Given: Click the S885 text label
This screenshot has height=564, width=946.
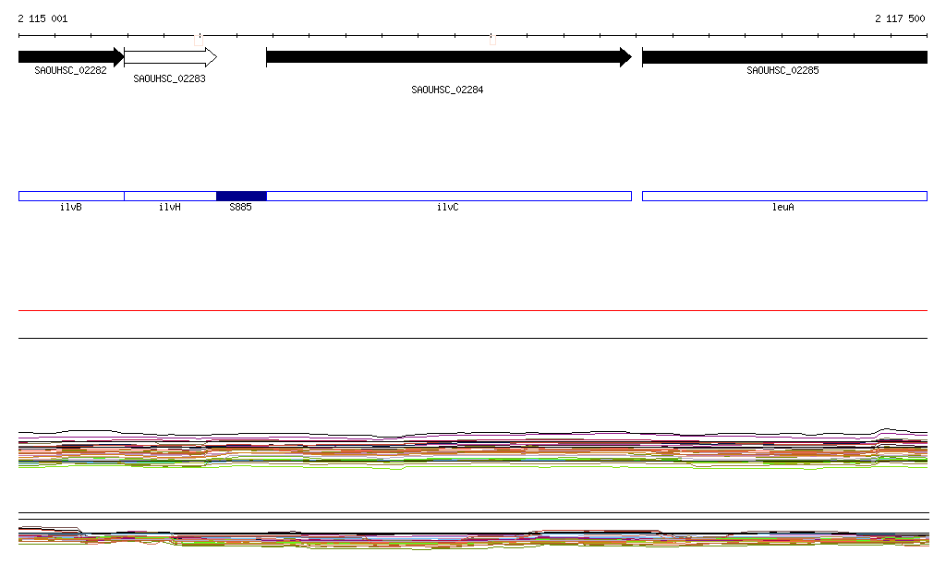Looking at the screenshot, I should click(x=240, y=208).
